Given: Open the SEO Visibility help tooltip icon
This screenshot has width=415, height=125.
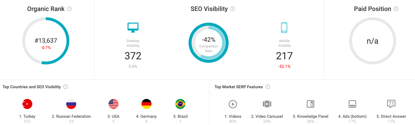Looking at the screenshot, I should (x=232, y=9).
